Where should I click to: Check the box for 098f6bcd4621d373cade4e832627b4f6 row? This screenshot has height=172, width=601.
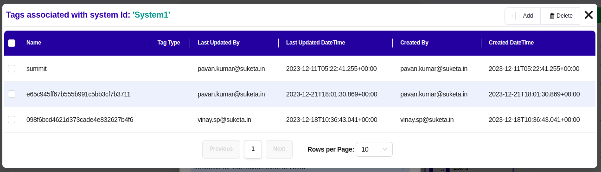pyautogui.click(x=12, y=120)
